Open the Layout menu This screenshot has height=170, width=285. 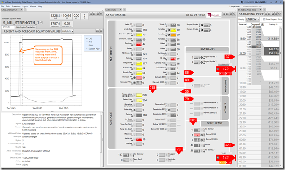pyautogui.click(x=25, y=6)
